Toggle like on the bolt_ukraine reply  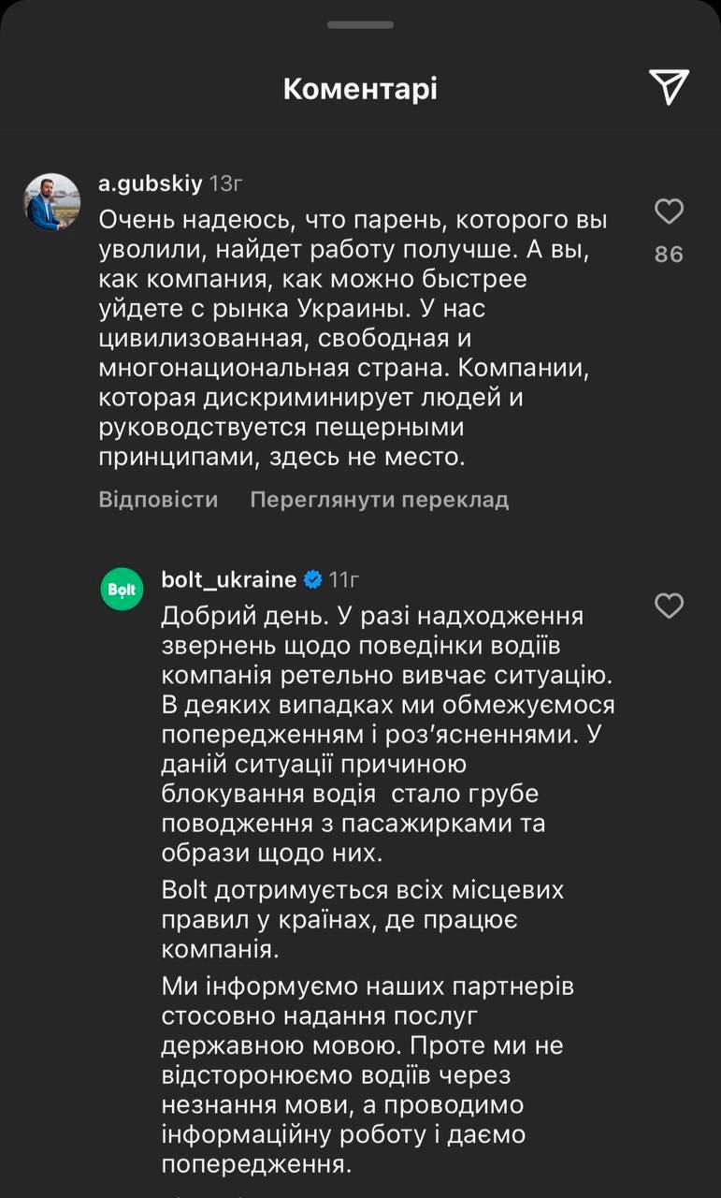click(669, 606)
